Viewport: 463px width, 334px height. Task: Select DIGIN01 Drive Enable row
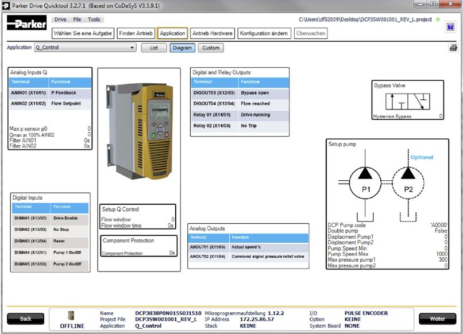pyautogui.click(x=50, y=218)
